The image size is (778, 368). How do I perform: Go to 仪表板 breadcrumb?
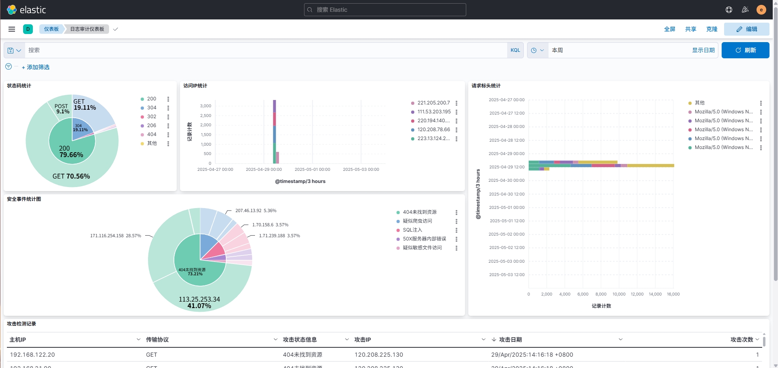coord(51,29)
